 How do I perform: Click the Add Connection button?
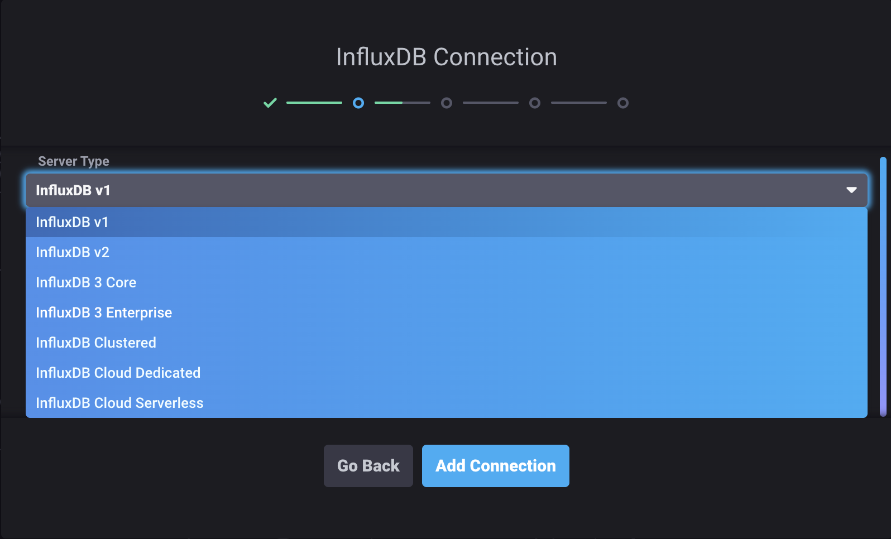[495, 466]
